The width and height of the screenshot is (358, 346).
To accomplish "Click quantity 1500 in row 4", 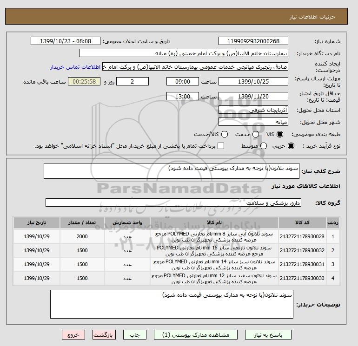I will (x=82, y=278).
